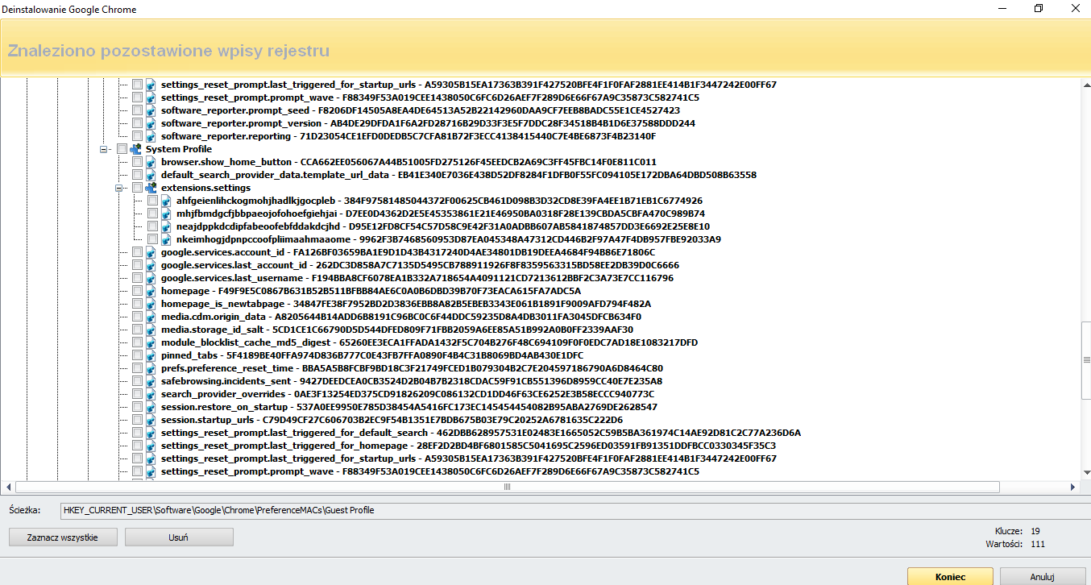Click the vertical scrollbar up arrow
Image resolution: width=1091 pixels, height=585 pixels.
pos(1085,83)
